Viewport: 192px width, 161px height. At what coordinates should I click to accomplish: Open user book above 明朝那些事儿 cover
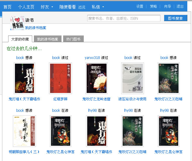click(x=20, y=110)
